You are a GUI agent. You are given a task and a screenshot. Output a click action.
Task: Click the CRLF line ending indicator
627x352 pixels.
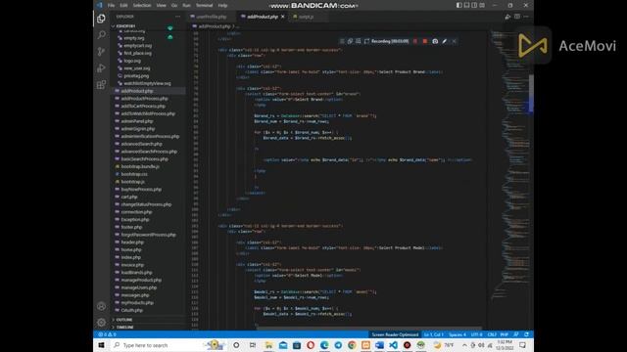[492, 334]
